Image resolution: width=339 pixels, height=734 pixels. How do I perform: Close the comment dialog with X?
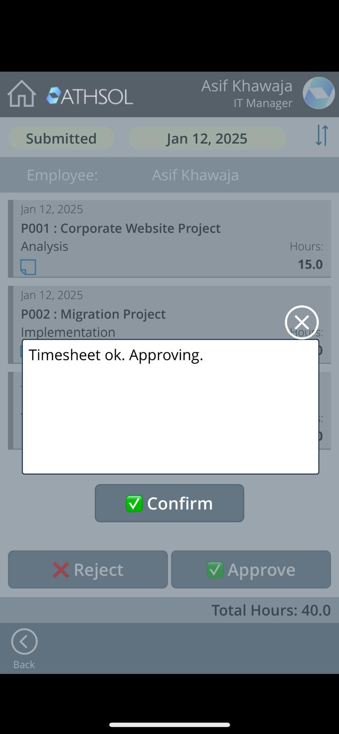pos(301,322)
